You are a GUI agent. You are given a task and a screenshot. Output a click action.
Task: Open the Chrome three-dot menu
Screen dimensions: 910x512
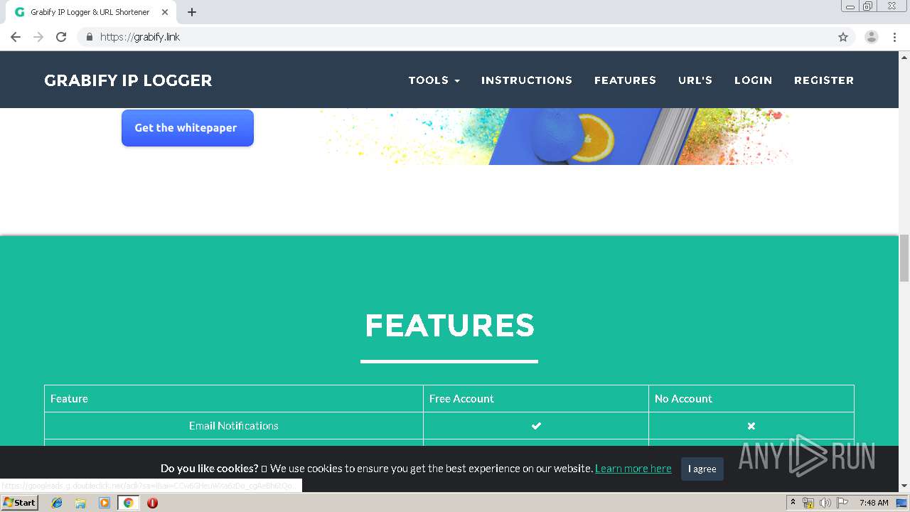click(x=894, y=37)
